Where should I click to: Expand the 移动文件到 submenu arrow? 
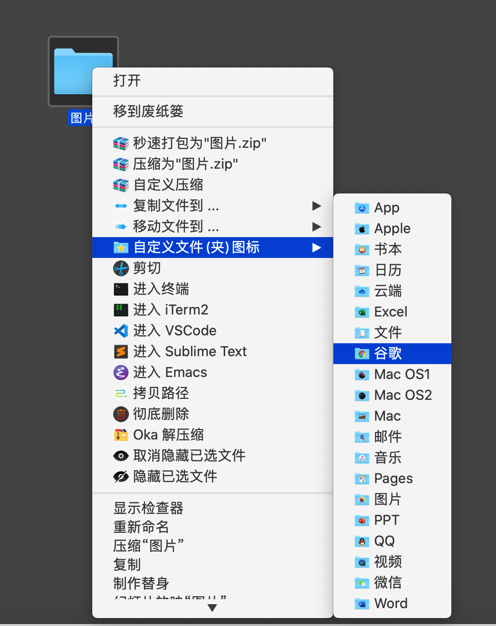pyautogui.click(x=316, y=227)
